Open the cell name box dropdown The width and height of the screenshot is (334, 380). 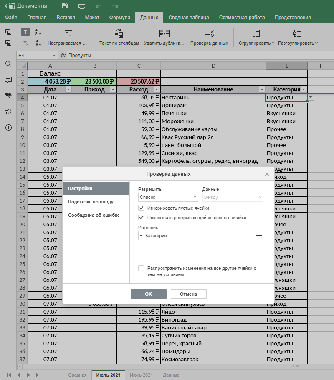[x=53, y=56]
